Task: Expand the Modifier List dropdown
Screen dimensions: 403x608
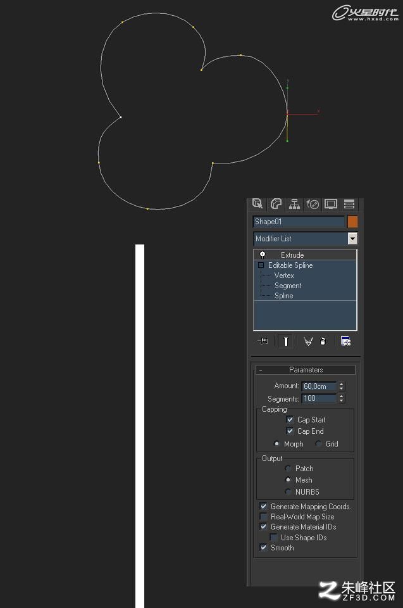Action: tap(352, 239)
